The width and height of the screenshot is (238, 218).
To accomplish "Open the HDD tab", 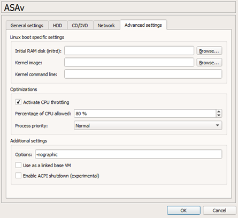I will [x=58, y=25].
